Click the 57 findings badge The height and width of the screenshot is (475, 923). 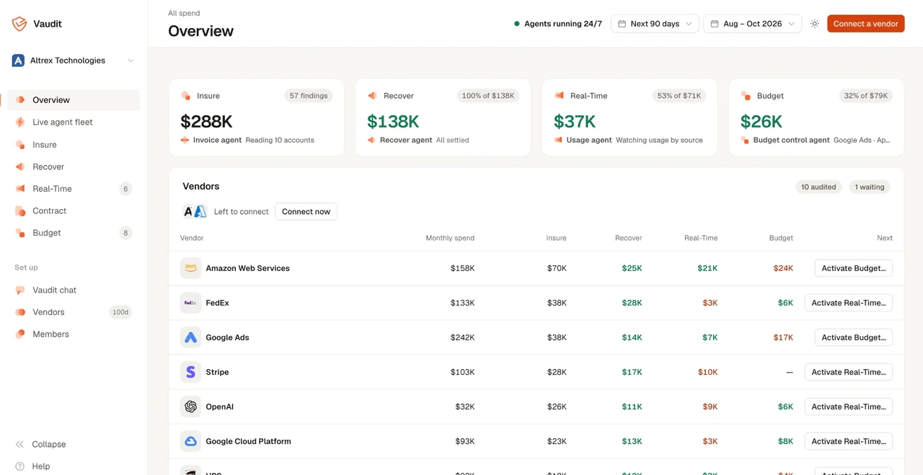pyautogui.click(x=309, y=96)
